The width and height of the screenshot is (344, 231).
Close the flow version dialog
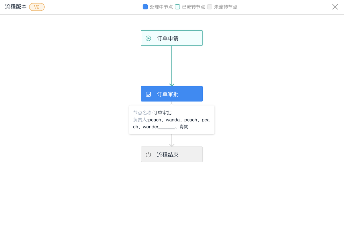point(335,7)
